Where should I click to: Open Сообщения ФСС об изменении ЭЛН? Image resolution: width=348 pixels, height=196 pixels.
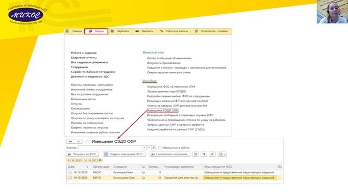point(171,87)
